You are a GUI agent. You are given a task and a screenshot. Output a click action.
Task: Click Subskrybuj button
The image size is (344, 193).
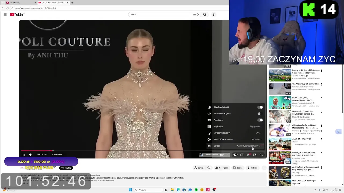66,168
